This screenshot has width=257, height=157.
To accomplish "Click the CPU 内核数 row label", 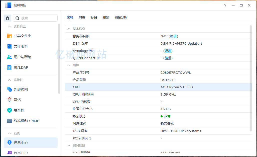I will [x=82, y=102].
